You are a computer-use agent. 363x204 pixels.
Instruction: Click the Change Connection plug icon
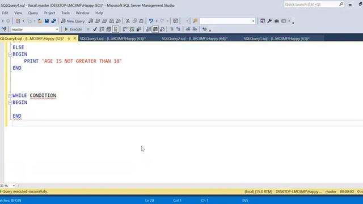pyautogui.click(x=4, y=29)
